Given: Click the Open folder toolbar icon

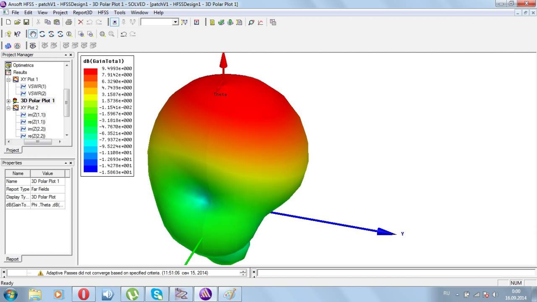Looking at the screenshot, I should pos(17,22).
